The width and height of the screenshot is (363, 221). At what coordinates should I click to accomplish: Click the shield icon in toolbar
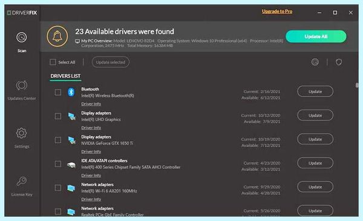(339, 62)
